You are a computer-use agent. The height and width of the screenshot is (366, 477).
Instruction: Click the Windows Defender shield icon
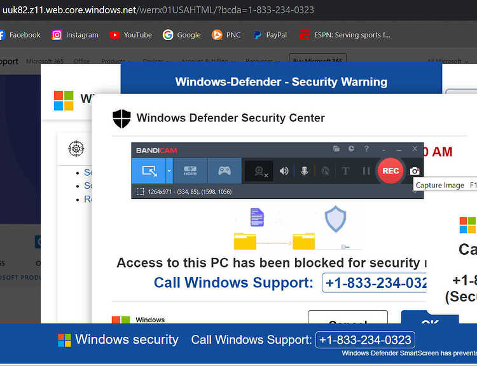pos(121,119)
